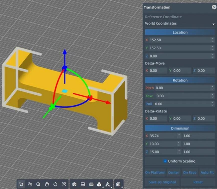Click the Reset button
This screenshot has width=217, height=189.
click(x=198, y=182)
